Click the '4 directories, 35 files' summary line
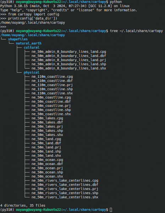The width and height of the screenshot is (165, 213). pyautogui.click(x=23, y=206)
